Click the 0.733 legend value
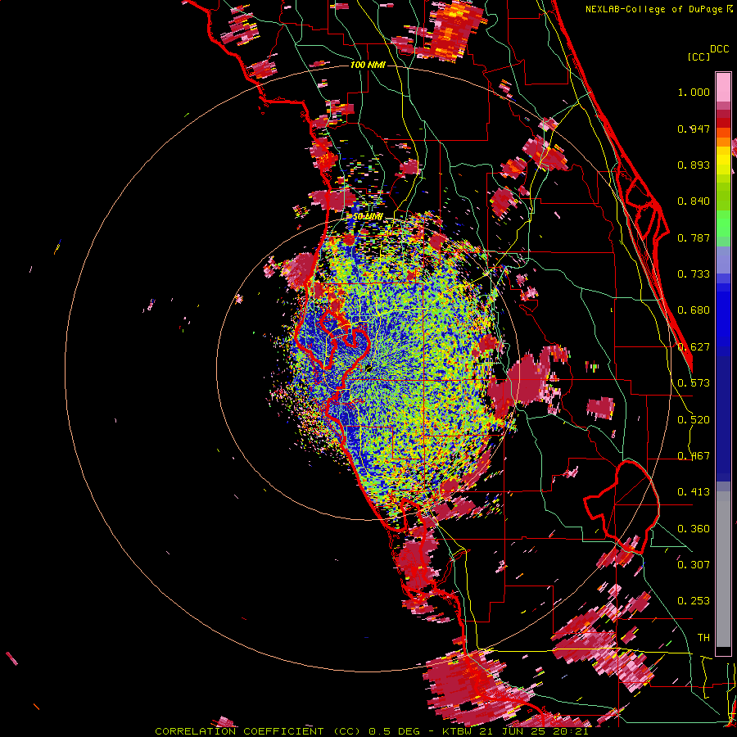The height and width of the screenshot is (737, 737). 694,274
